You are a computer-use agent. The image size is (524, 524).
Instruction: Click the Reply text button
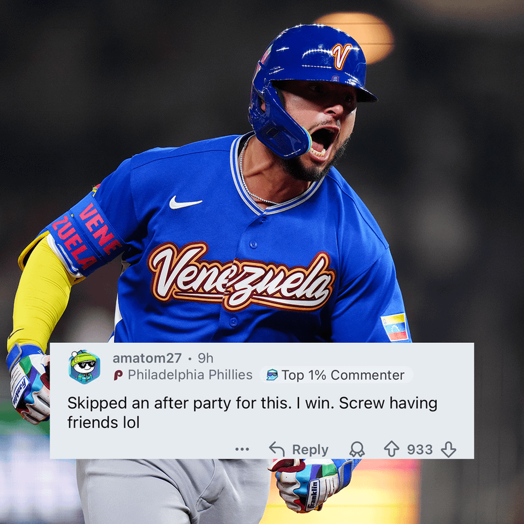tap(310, 449)
